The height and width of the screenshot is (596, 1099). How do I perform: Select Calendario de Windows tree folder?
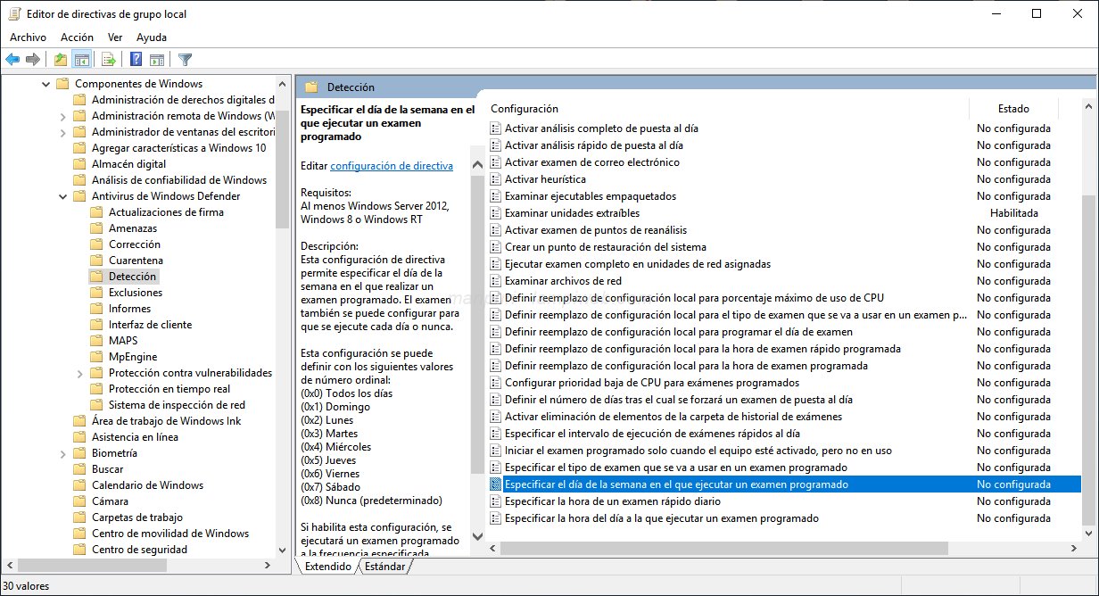tap(147, 485)
